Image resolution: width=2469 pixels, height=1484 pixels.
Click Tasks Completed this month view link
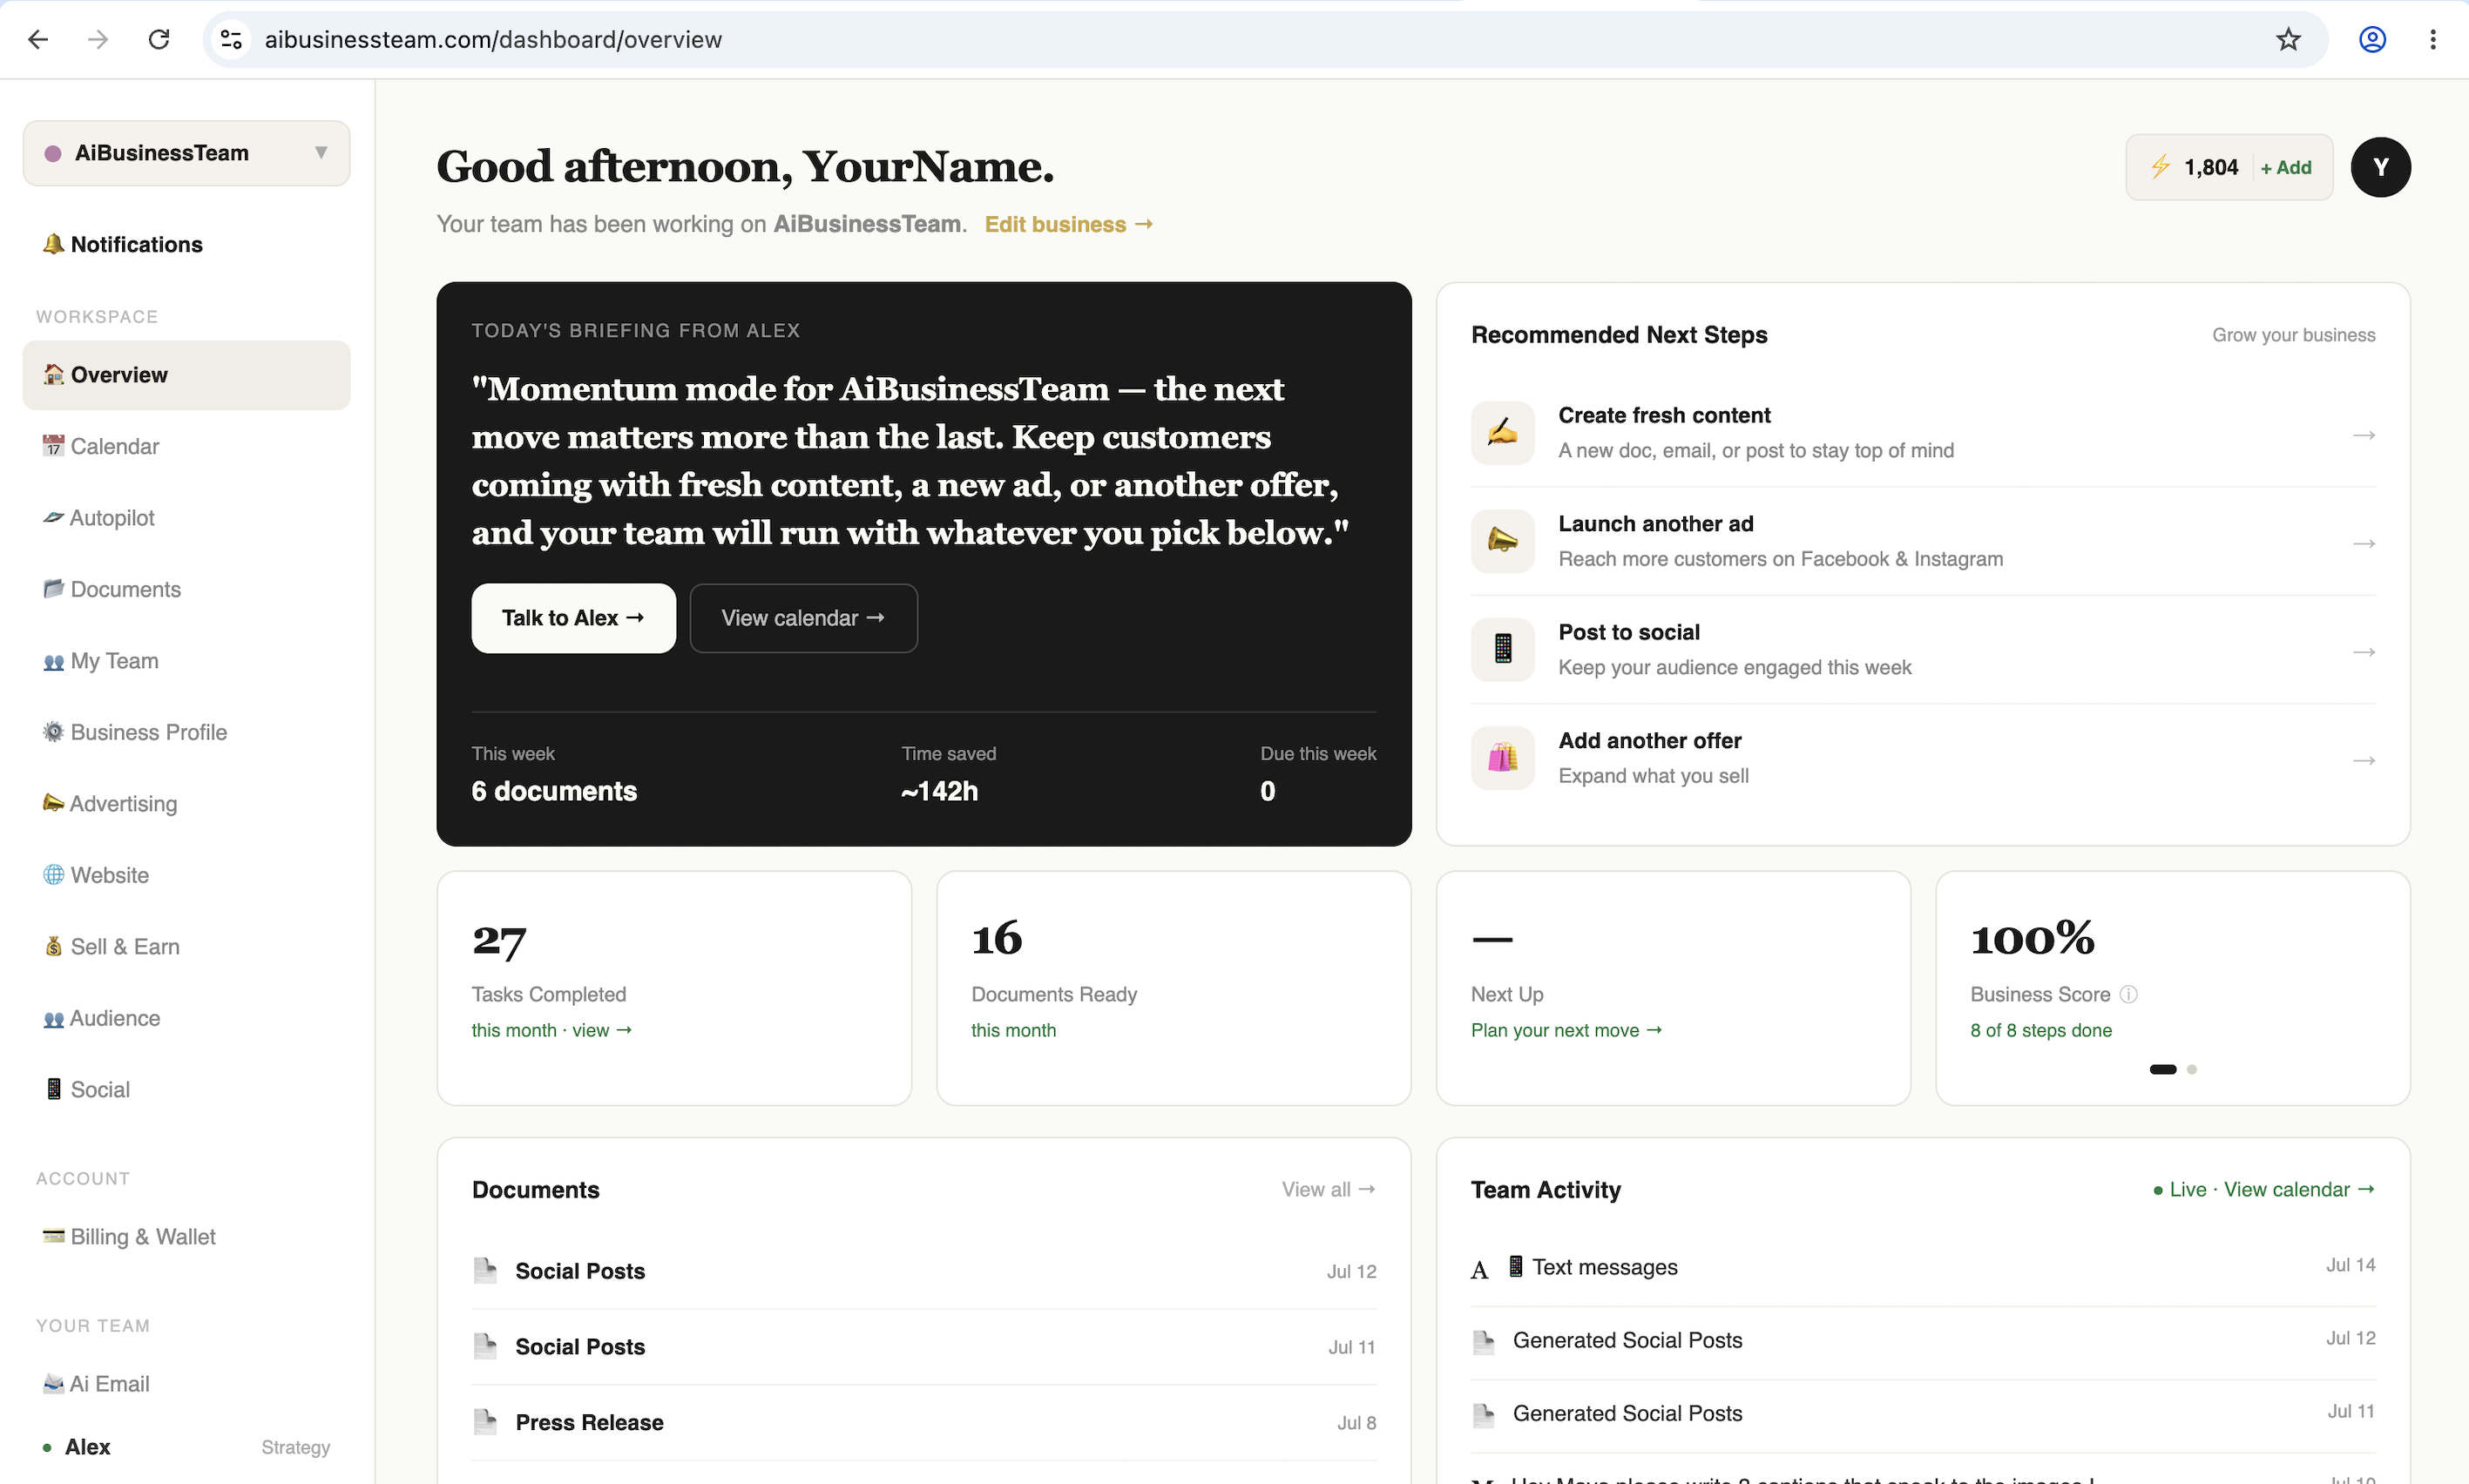[x=552, y=1030]
